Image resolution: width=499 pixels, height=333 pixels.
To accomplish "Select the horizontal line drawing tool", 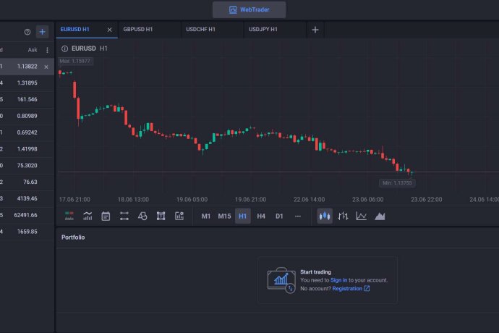I will tap(124, 216).
